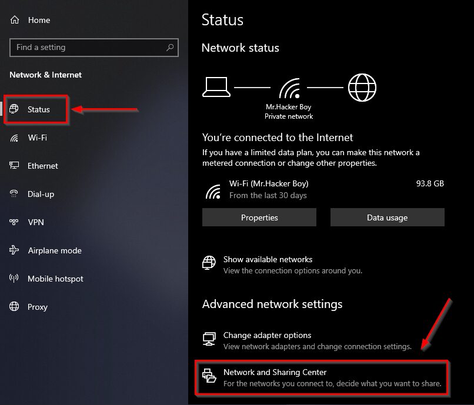Click the Dial-up phone icon
Viewport: 474px width, 405px height.
click(x=14, y=194)
